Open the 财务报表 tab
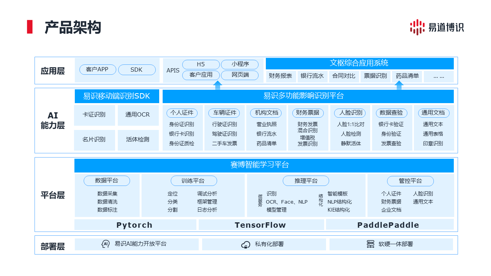Screen dimensions: 491x276 coord(280,76)
